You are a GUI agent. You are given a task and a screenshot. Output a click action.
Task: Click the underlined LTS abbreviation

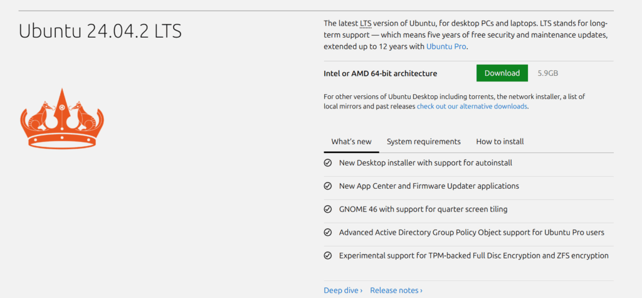(366, 23)
